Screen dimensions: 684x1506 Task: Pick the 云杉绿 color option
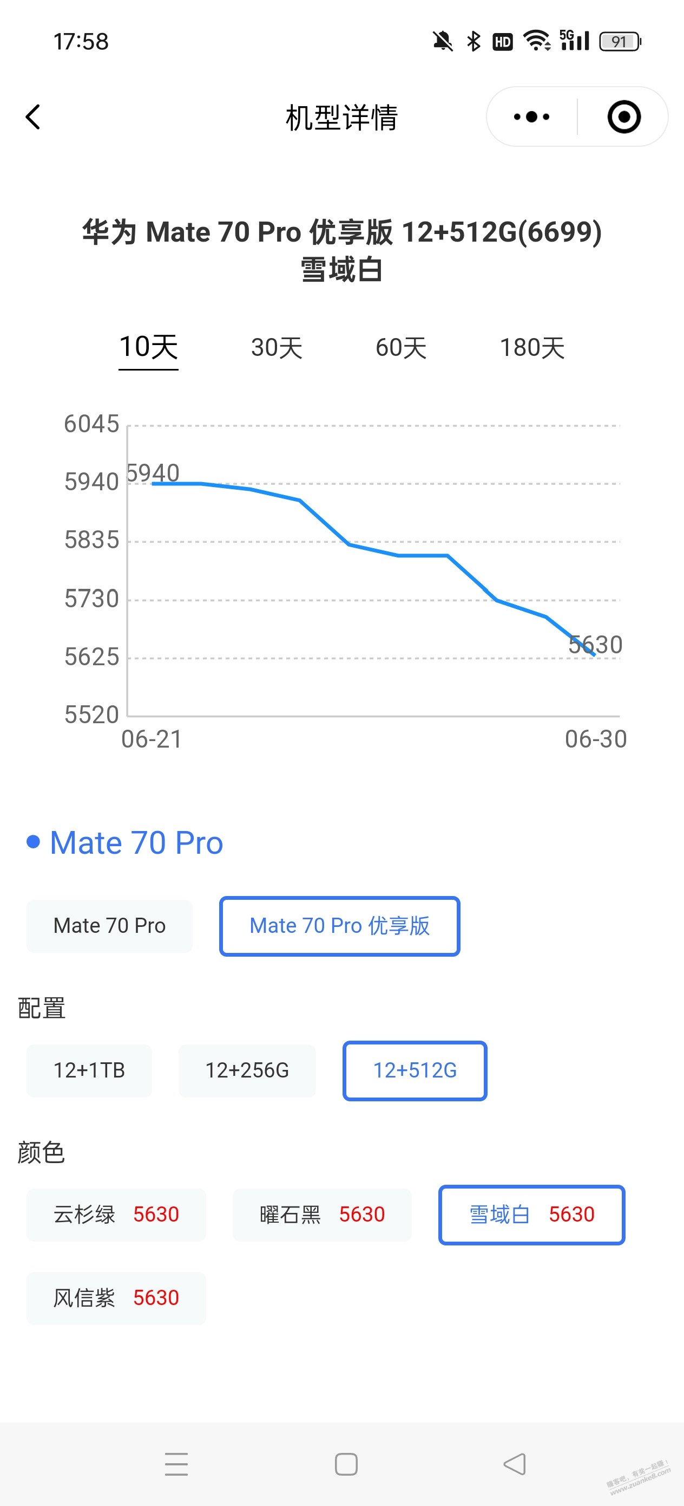[116, 1215]
